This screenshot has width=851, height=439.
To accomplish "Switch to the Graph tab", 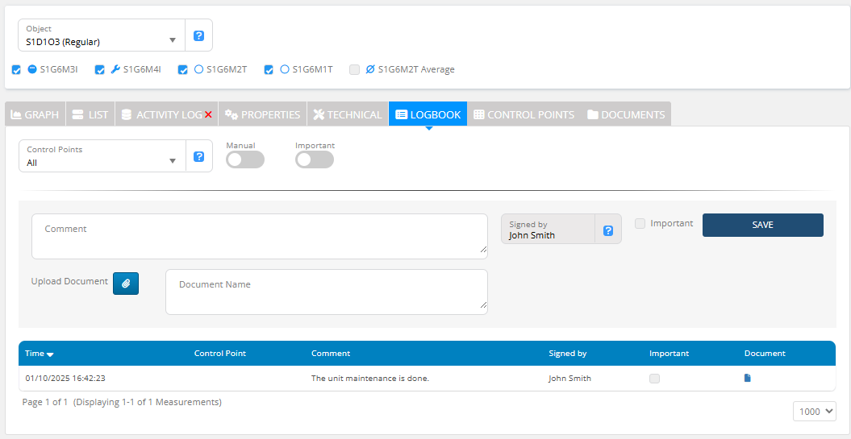I will coord(35,114).
